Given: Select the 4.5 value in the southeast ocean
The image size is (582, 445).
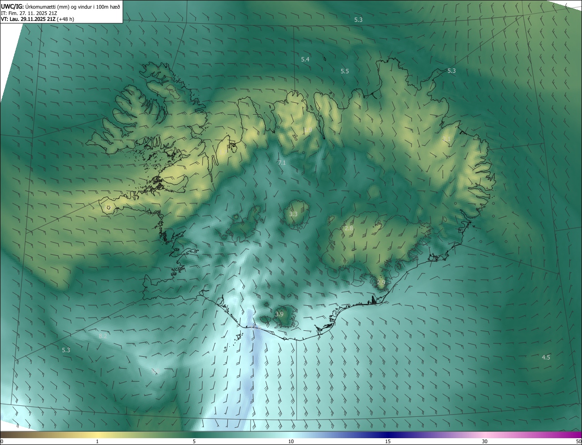Looking at the screenshot, I should pyautogui.click(x=546, y=357).
